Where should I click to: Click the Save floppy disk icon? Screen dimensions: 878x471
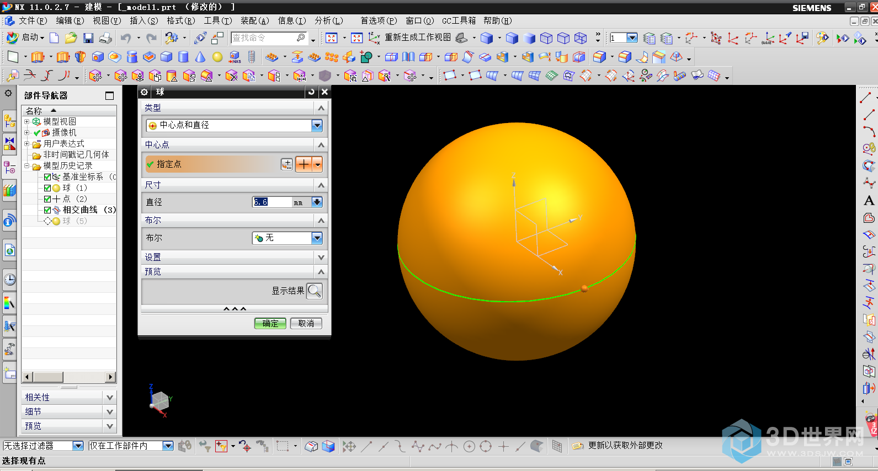[88, 38]
